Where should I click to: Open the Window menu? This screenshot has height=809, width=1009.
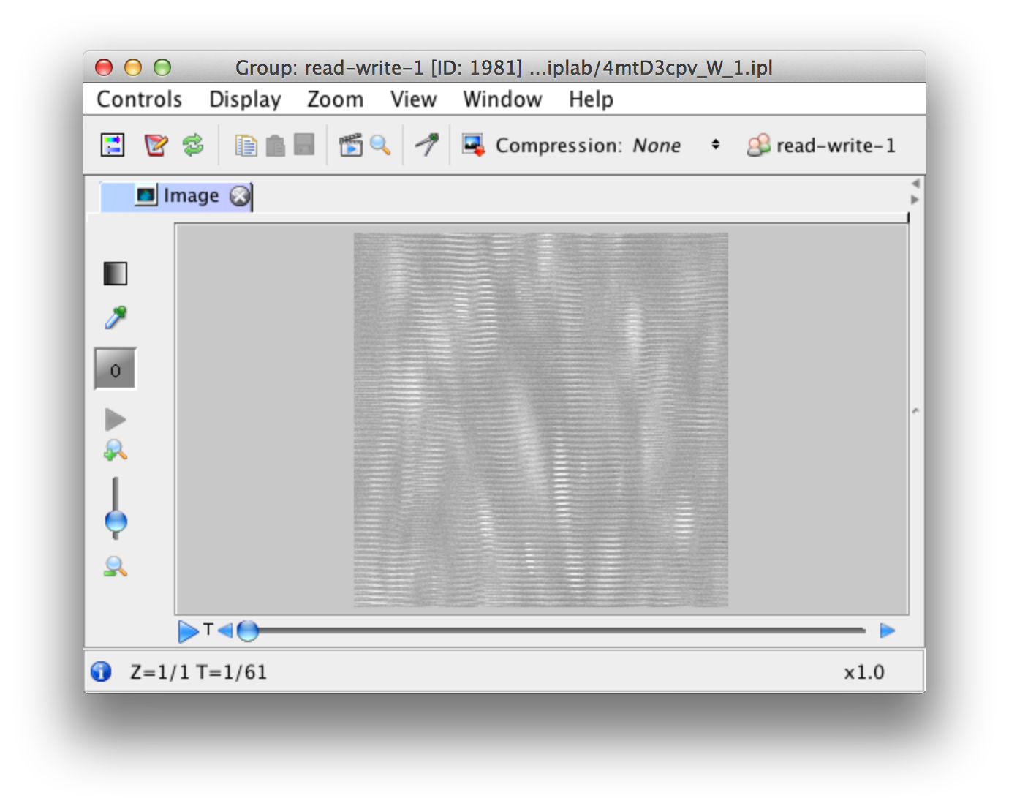(x=502, y=99)
